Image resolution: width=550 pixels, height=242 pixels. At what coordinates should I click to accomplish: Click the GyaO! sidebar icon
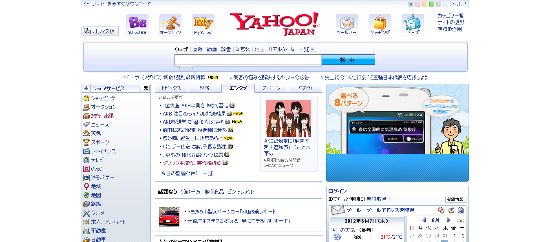point(86,169)
